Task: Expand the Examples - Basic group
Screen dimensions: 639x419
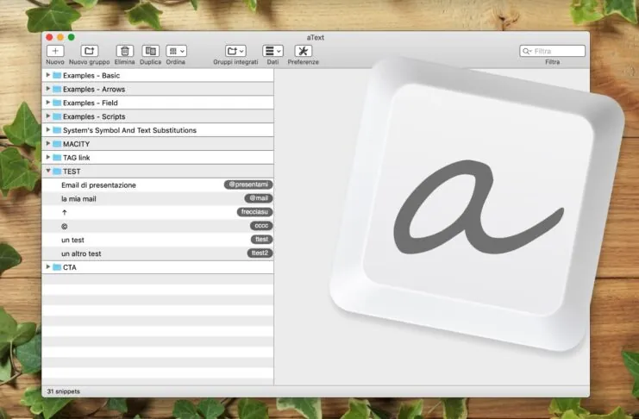Action: (x=48, y=75)
